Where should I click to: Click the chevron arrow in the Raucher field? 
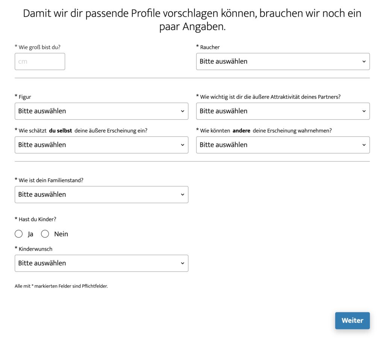coord(364,62)
